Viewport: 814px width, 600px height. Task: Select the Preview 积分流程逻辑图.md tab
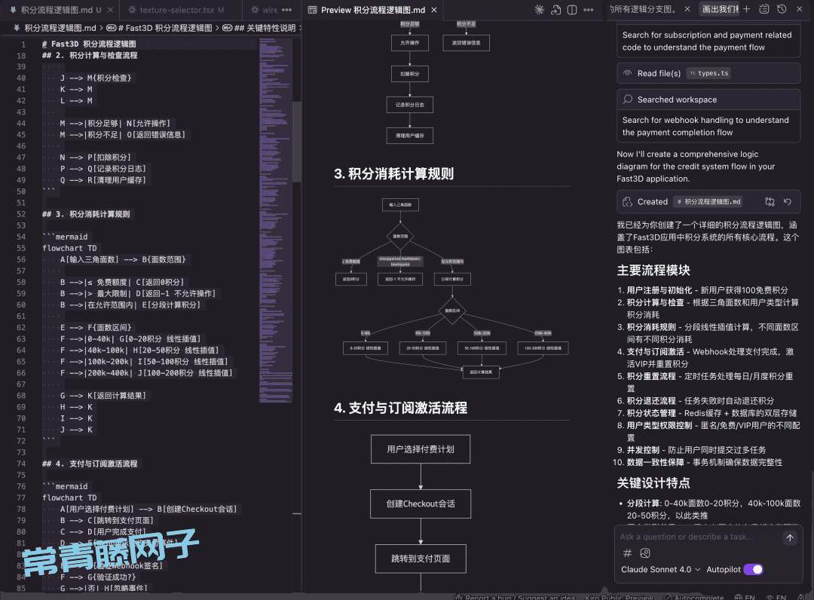[x=373, y=10]
